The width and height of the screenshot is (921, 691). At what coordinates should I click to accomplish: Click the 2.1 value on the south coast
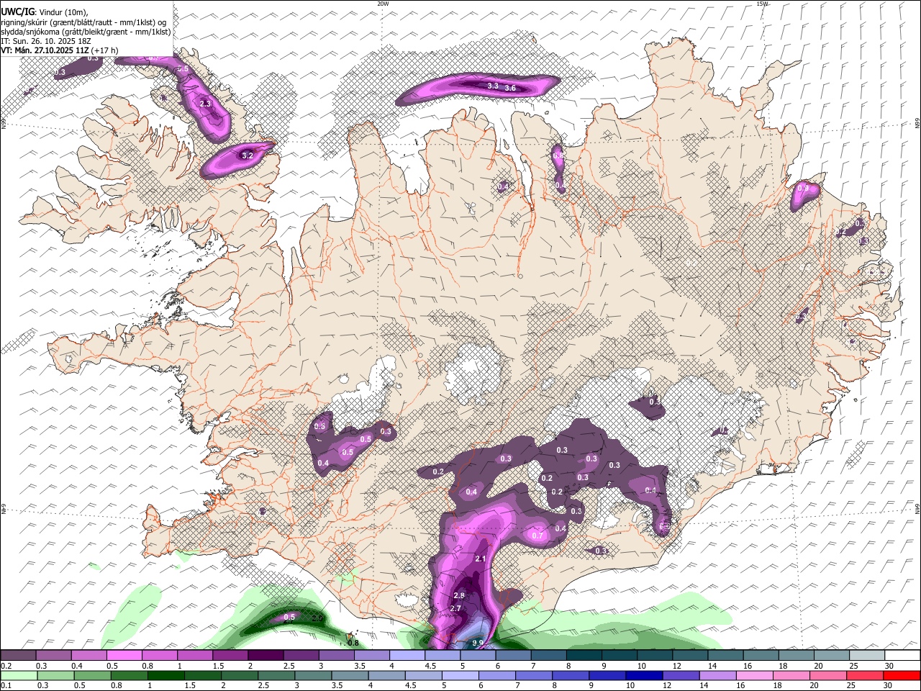[x=481, y=559]
